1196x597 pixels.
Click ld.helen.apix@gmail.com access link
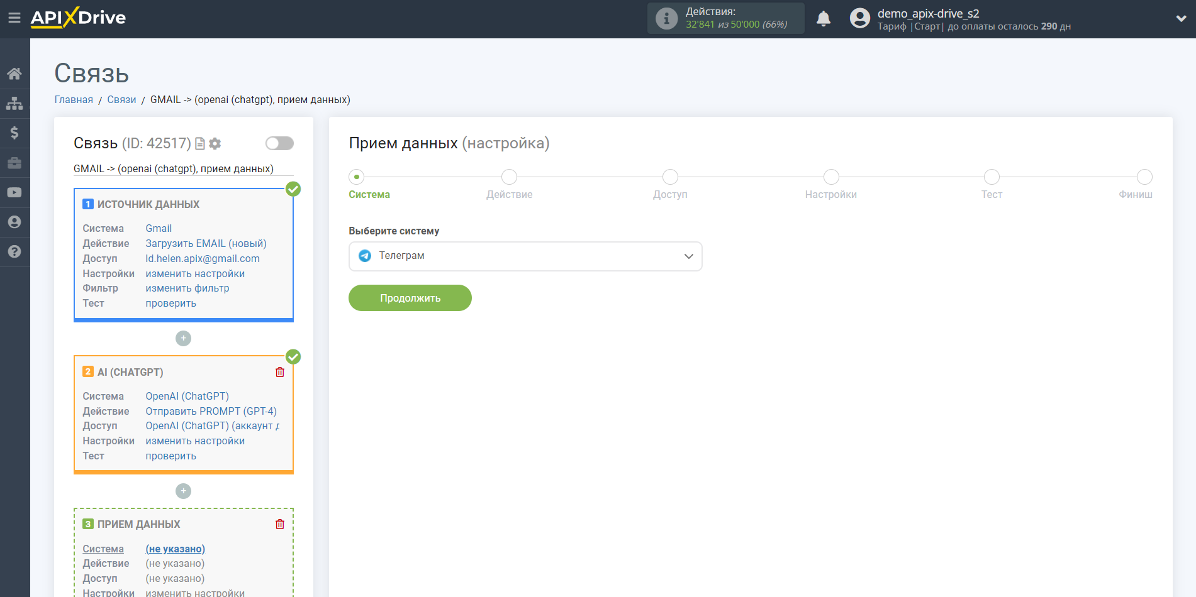click(203, 259)
